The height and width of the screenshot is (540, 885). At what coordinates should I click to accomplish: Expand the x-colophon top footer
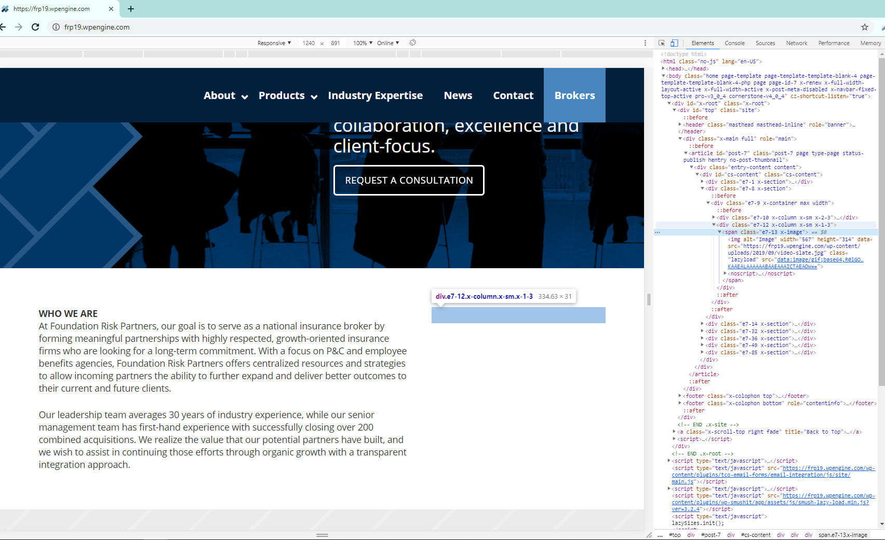[x=680, y=396]
